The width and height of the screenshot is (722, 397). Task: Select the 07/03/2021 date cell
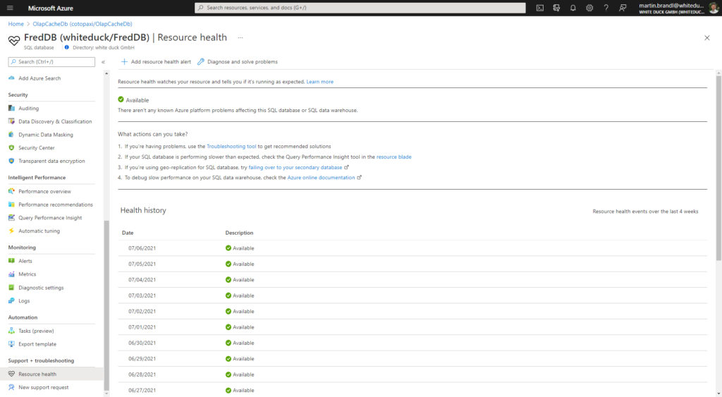pyautogui.click(x=142, y=295)
